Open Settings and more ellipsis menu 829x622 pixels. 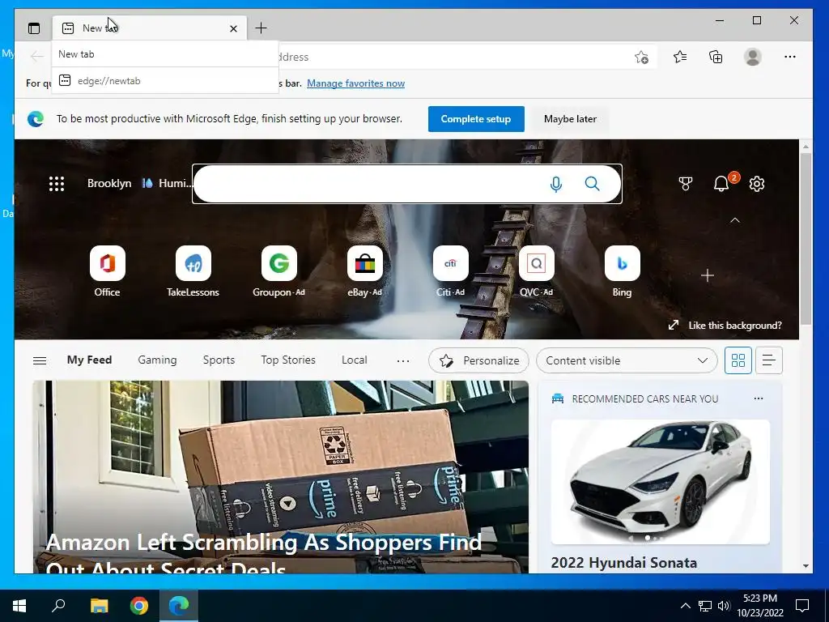tap(790, 57)
